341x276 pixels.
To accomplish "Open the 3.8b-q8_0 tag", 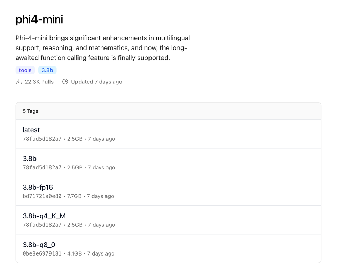I will 39,245.
